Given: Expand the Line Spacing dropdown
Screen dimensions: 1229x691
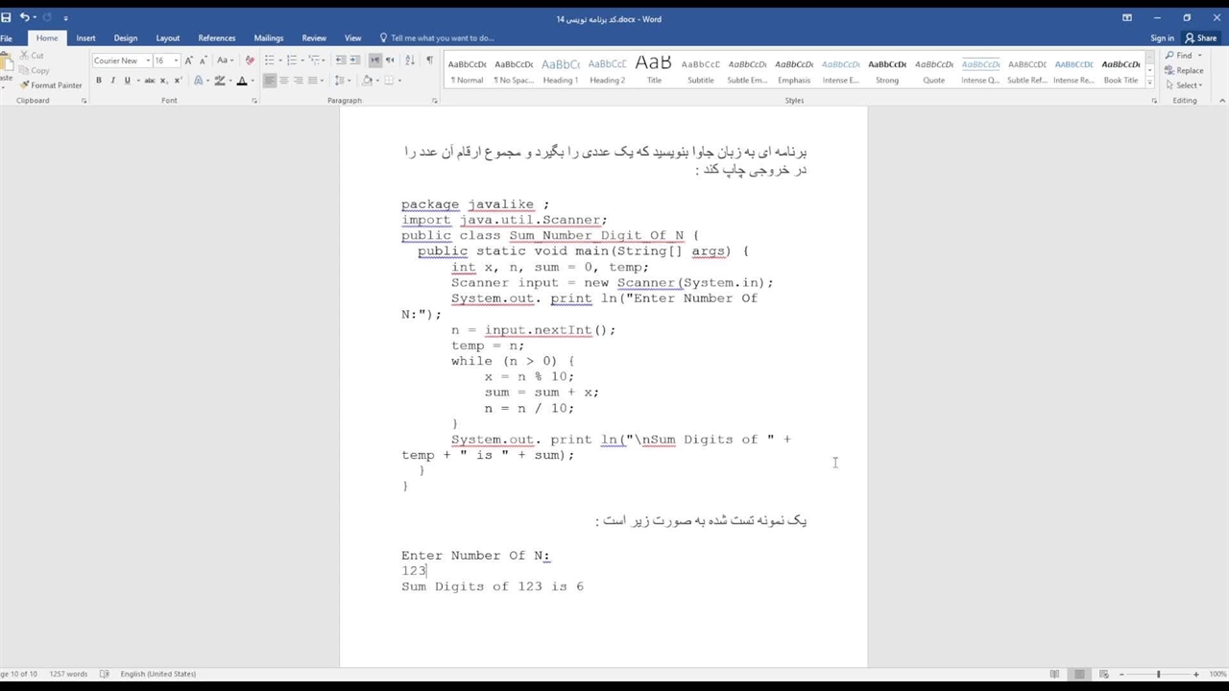Looking at the screenshot, I should point(345,81).
